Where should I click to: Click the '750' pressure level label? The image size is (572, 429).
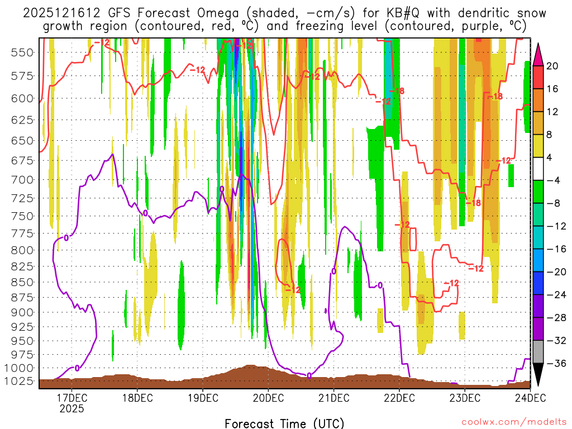point(22,216)
